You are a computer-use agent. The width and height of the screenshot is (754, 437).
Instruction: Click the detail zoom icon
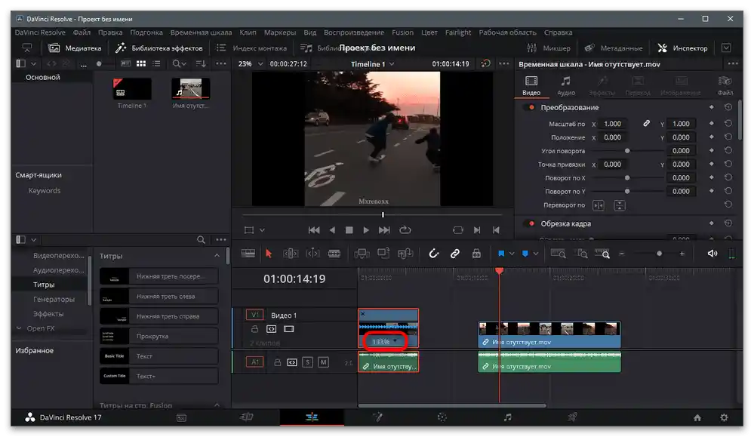pyautogui.click(x=582, y=254)
